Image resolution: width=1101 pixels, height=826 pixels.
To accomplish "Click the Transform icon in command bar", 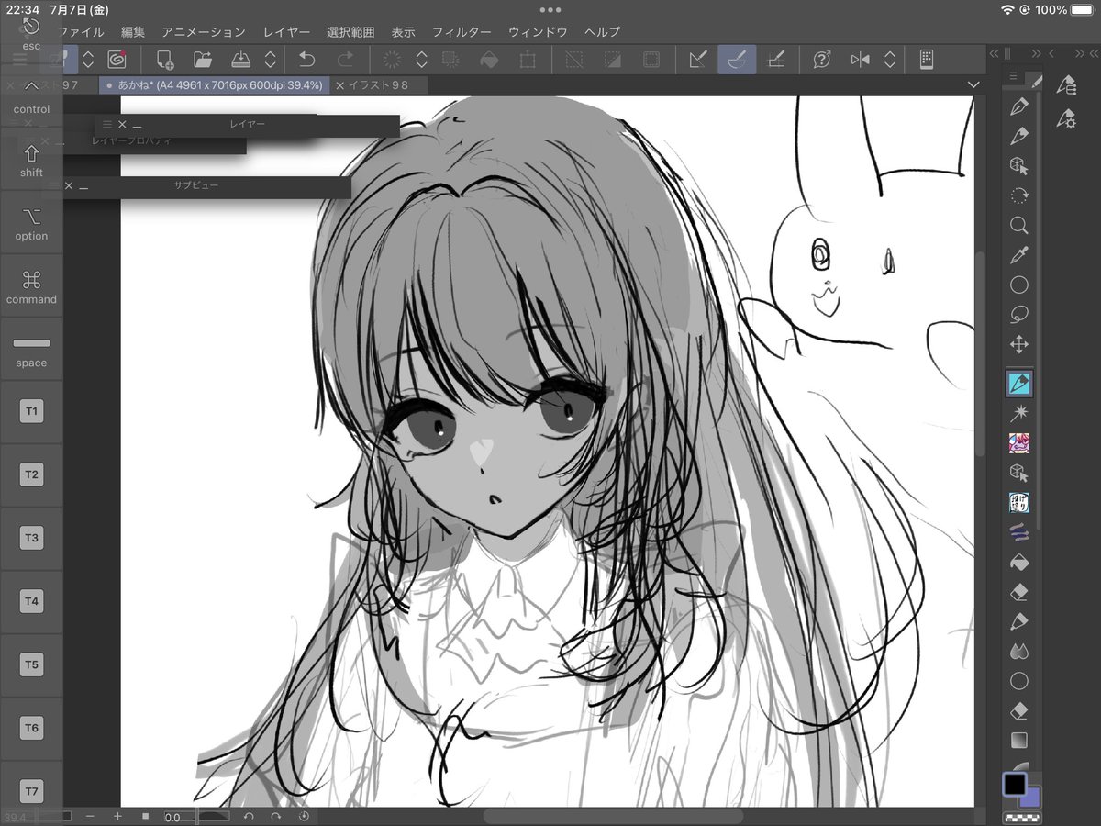I will 528,60.
